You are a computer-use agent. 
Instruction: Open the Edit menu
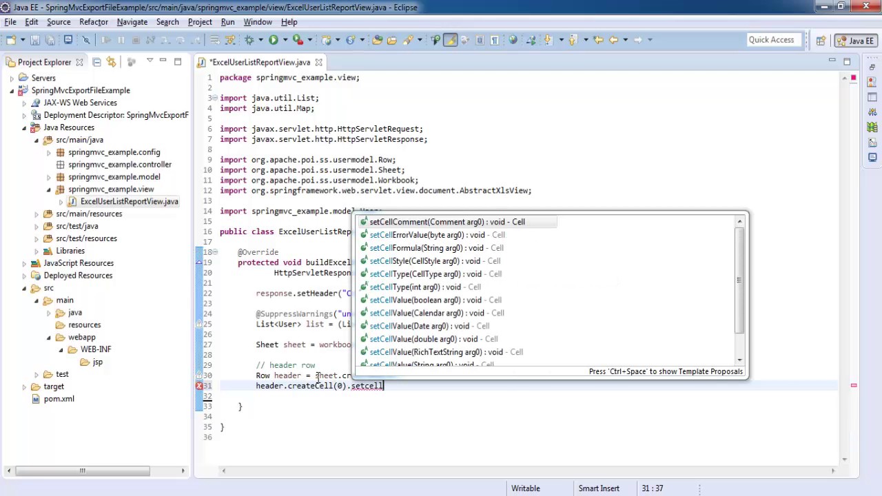point(31,22)
